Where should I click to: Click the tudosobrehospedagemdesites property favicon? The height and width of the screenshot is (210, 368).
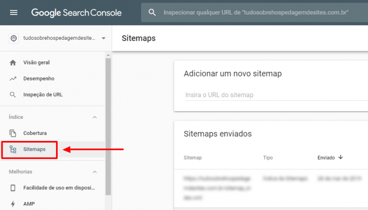coord(14,38)
